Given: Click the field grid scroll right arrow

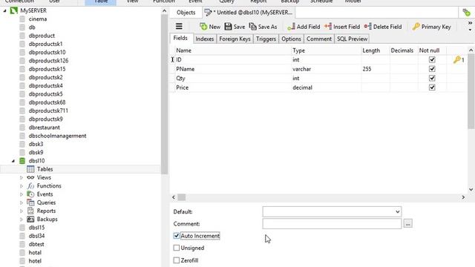Looking at the screenshot, I should 463,197.
